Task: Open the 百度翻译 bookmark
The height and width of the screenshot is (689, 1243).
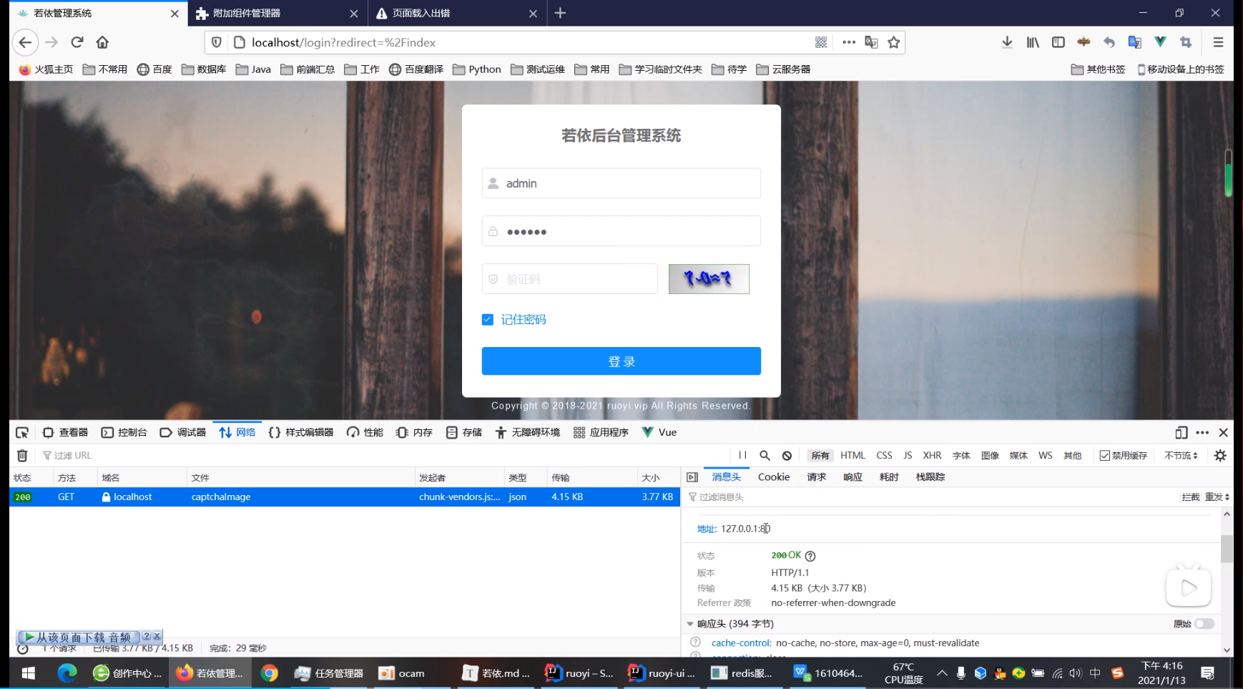Action: (x=416, y=69)
